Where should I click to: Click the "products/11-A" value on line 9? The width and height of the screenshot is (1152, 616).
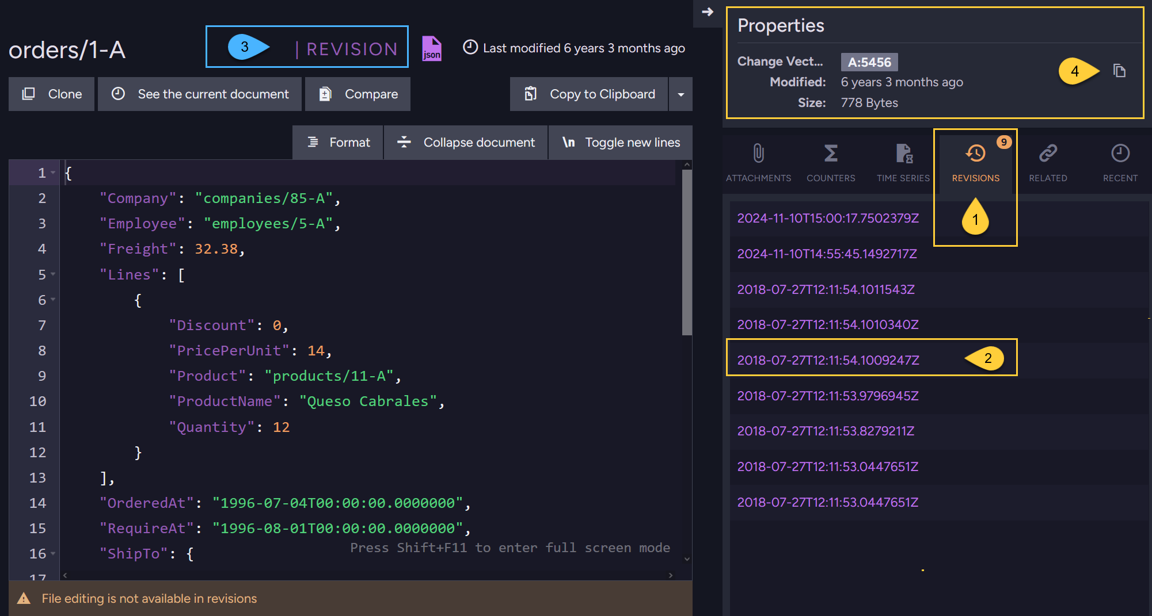pos(329,376)
